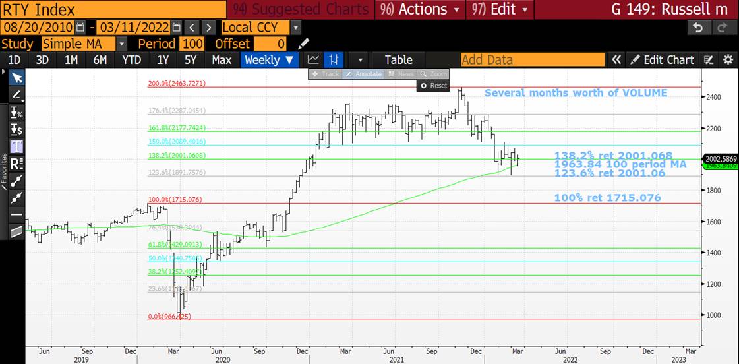Switch to line chart type
Screen dimensions: 739x364
[313, 60]
